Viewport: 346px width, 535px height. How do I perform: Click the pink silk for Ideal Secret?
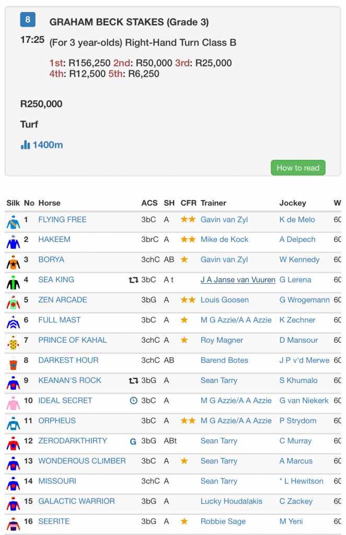click(13, 402)
